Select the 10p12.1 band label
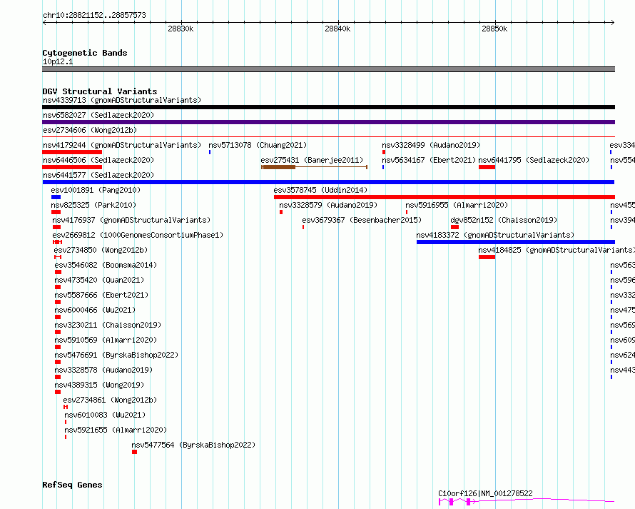Viewport: 635px width, 509px height. click(x=58, y=61)
